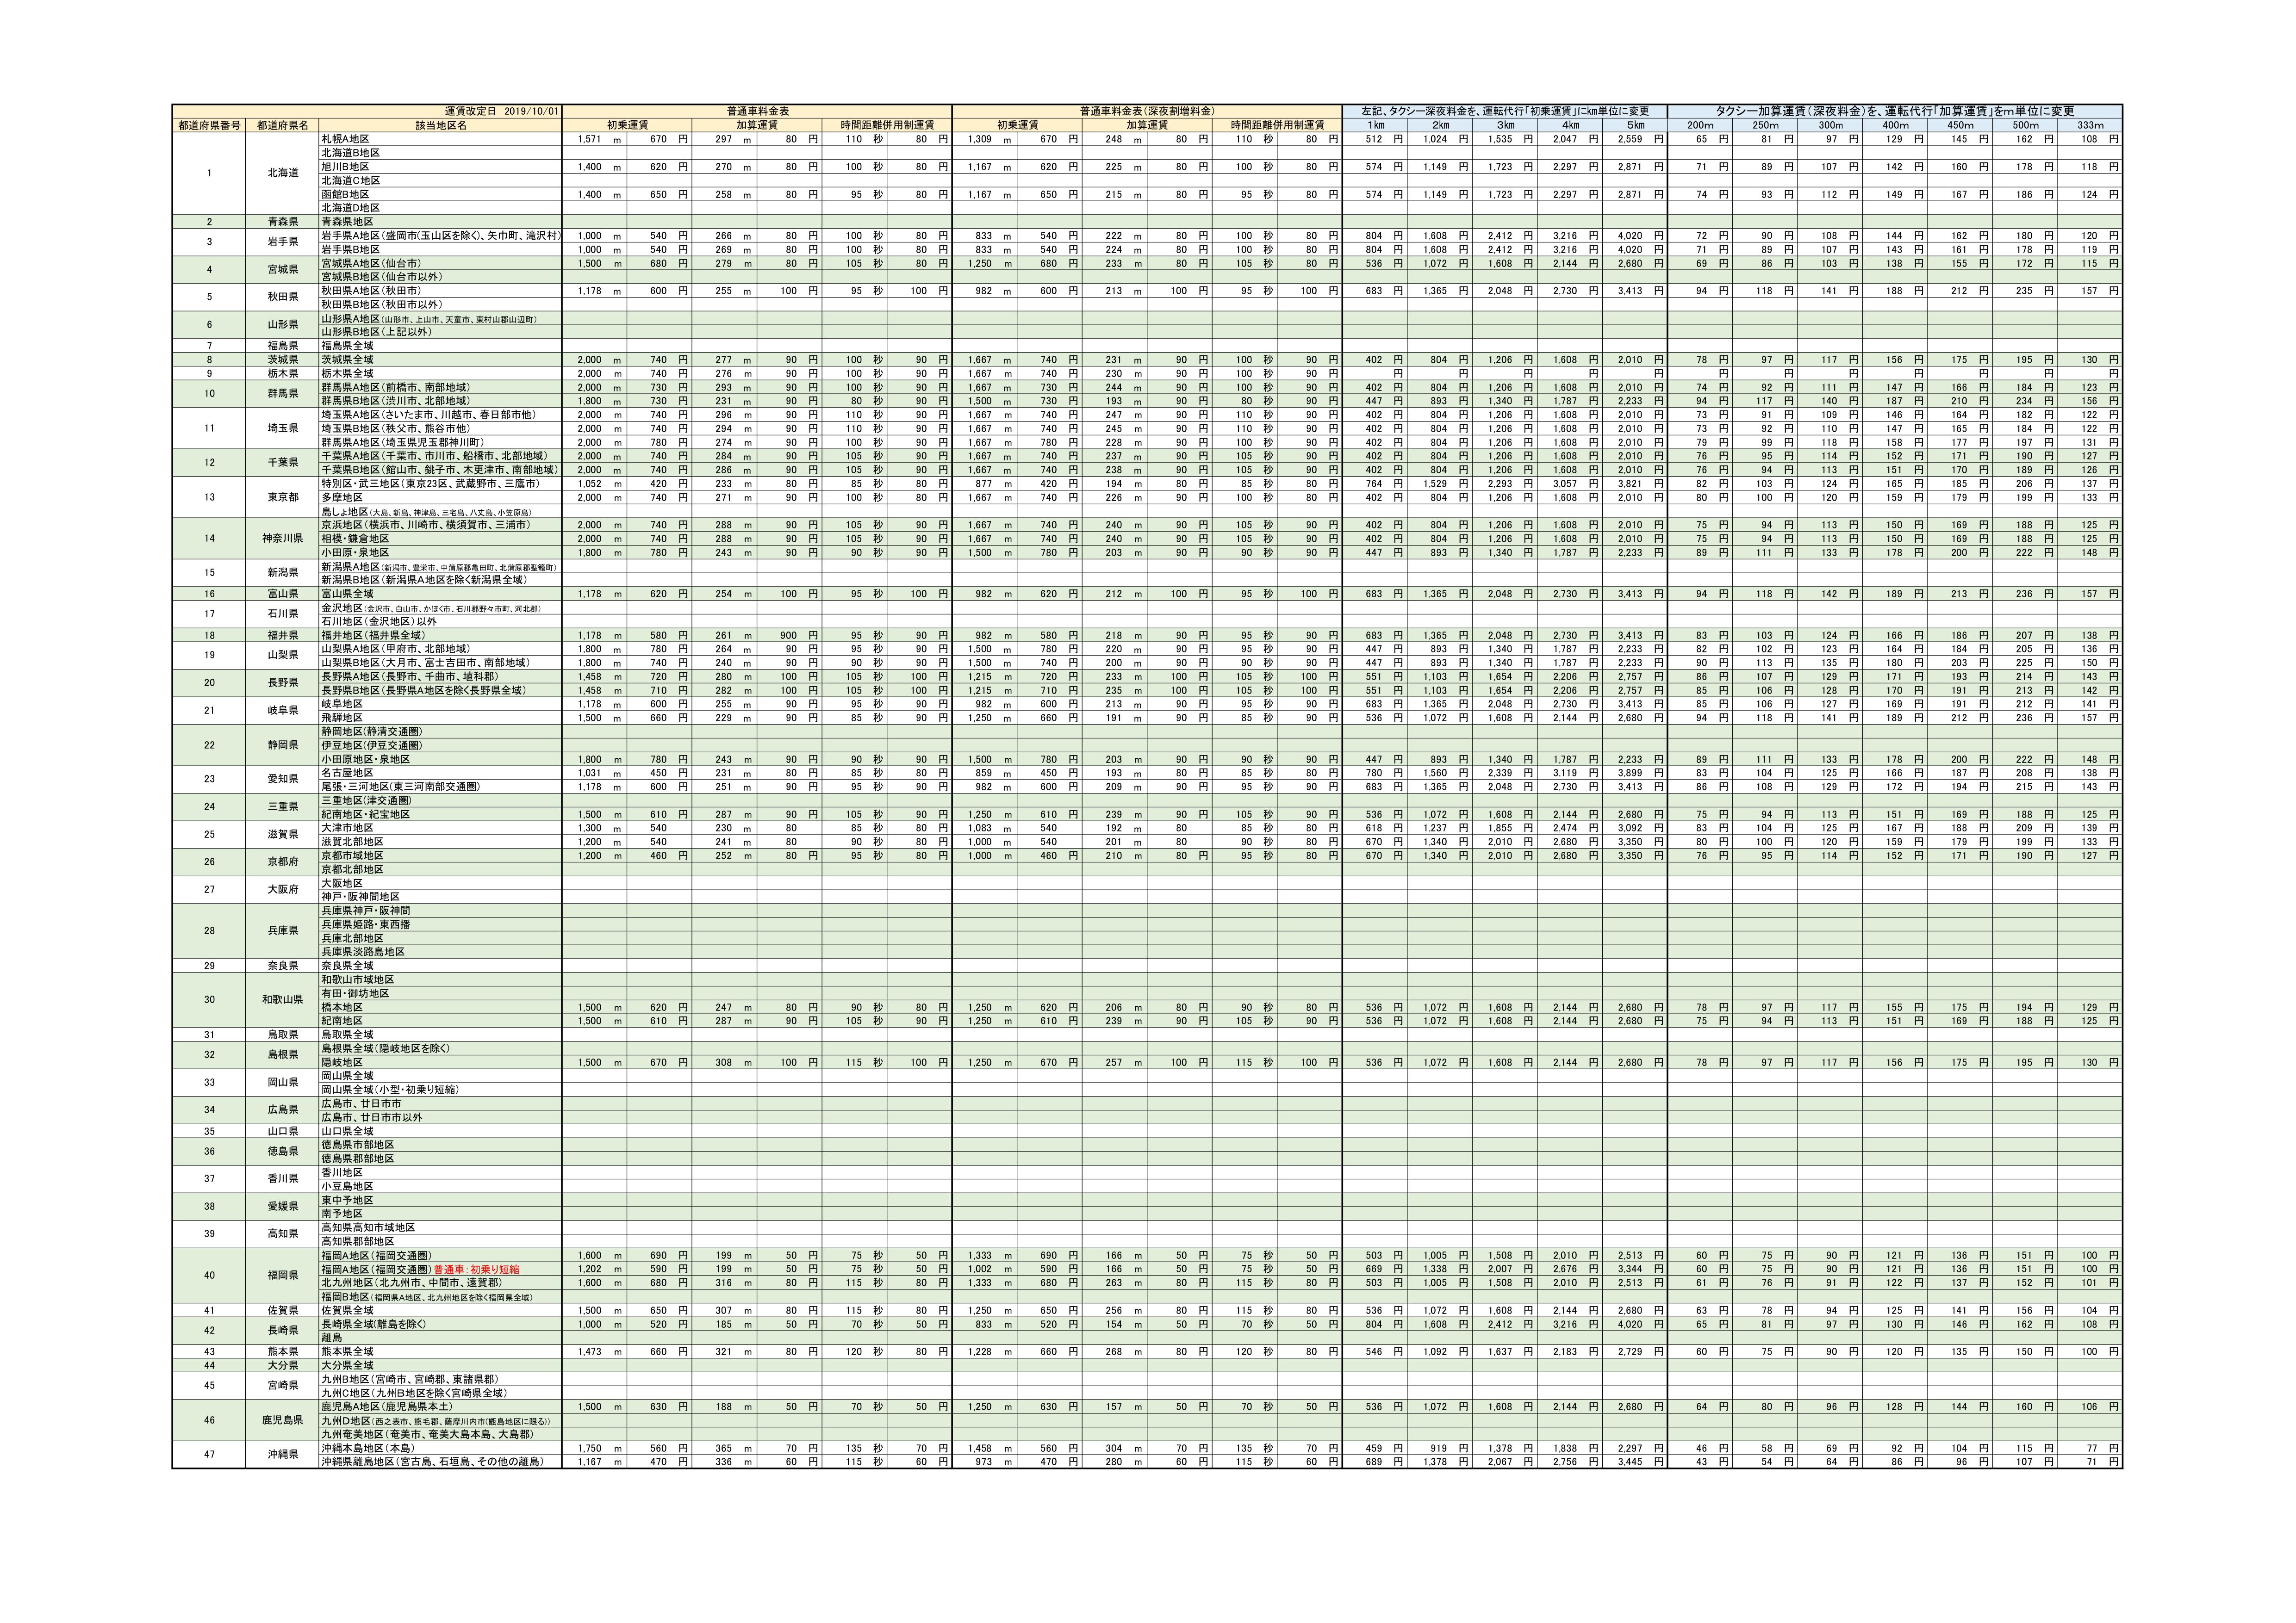Click the 200m column header

point(1700,125)
